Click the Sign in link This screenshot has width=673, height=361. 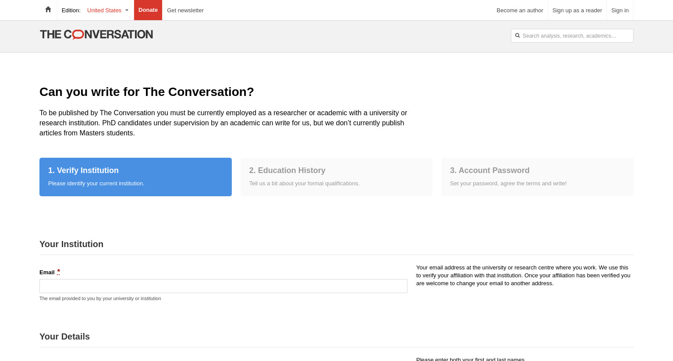pos(620,10)
